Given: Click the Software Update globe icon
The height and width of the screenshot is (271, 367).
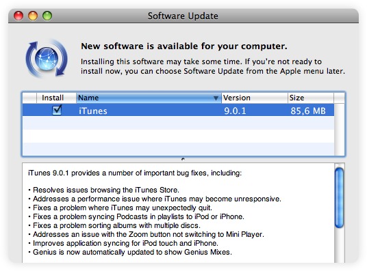Looking at the screenshot, I should (47, 59).
